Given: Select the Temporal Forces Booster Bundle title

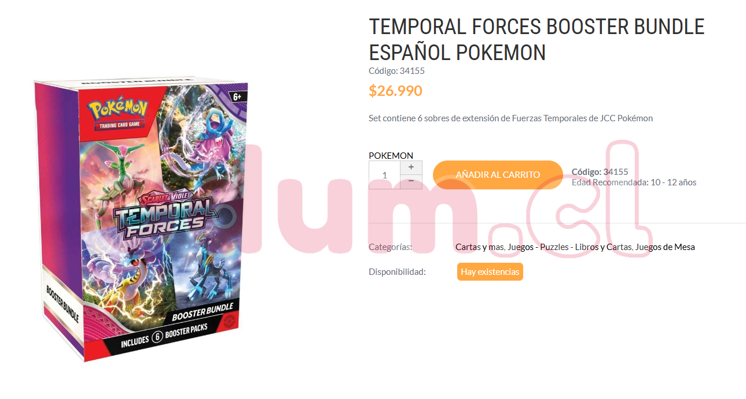Looking at the screenshot, I should (x=536, y=39).
